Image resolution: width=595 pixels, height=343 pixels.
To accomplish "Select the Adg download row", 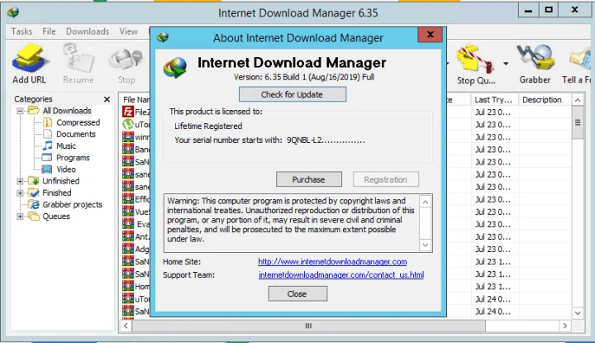I will [136, 250].
